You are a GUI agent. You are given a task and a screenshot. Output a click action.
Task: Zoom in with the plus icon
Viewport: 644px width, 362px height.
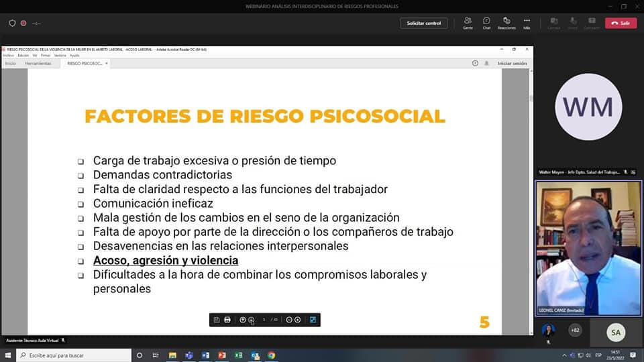pyautogui.click(x=297, y=320)
